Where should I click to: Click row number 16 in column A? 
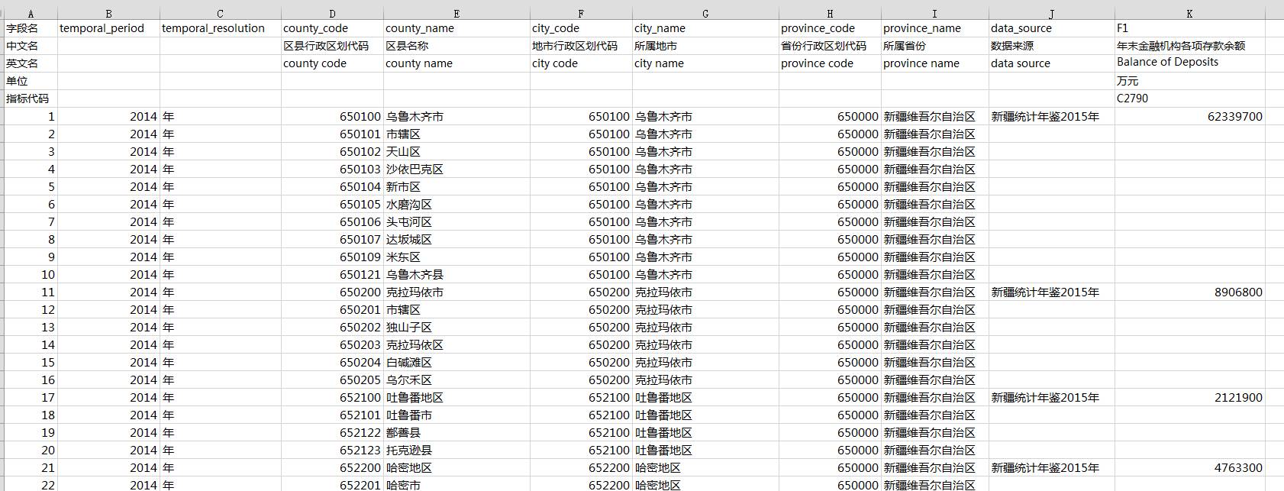click(x=31, y=380)
